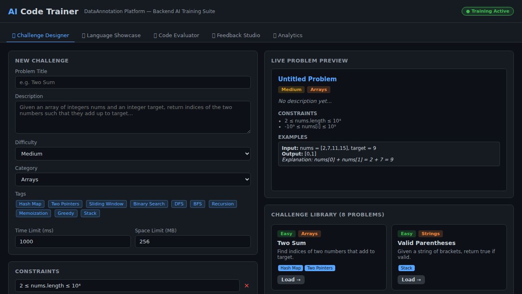522x294 pixels.
Task: Switch to the Code Evaluator tab
Action: click(176, 35)
